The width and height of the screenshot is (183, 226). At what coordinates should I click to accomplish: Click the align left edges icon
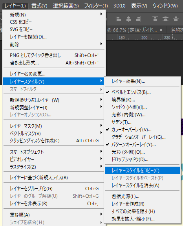[x=118, y=19]
